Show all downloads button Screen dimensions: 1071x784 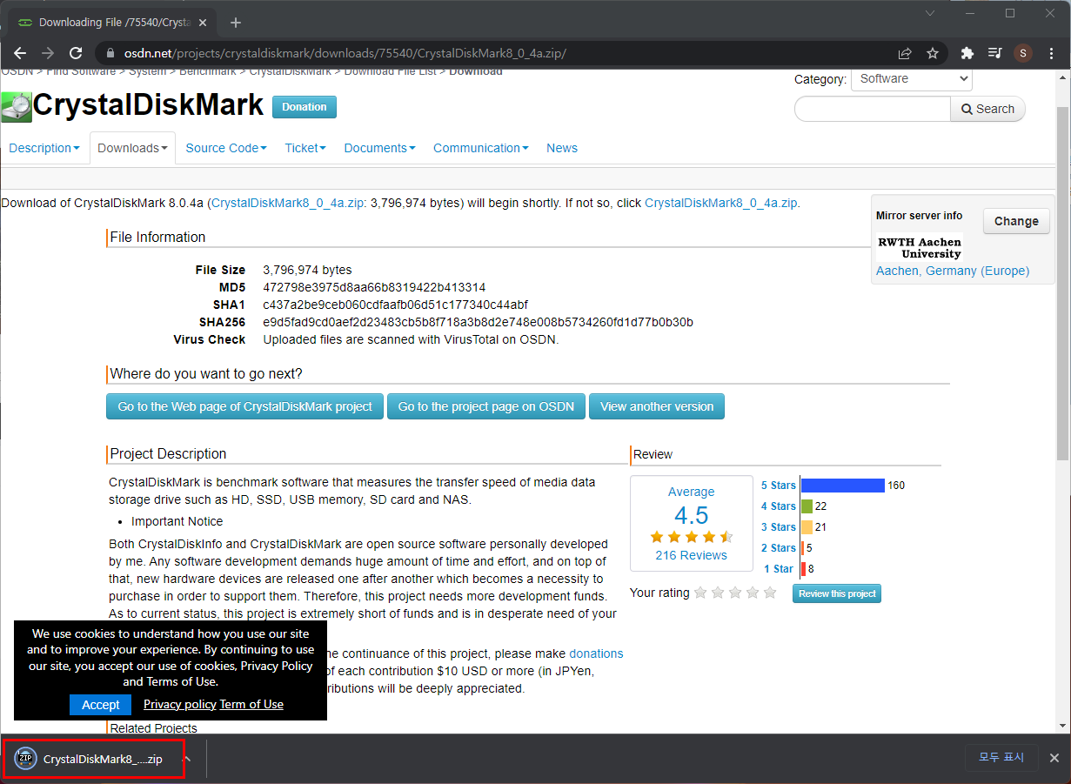click(1001, 757)
